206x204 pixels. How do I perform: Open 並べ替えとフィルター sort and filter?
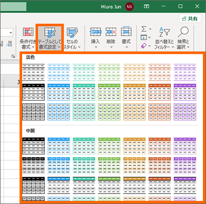point(164,38)
